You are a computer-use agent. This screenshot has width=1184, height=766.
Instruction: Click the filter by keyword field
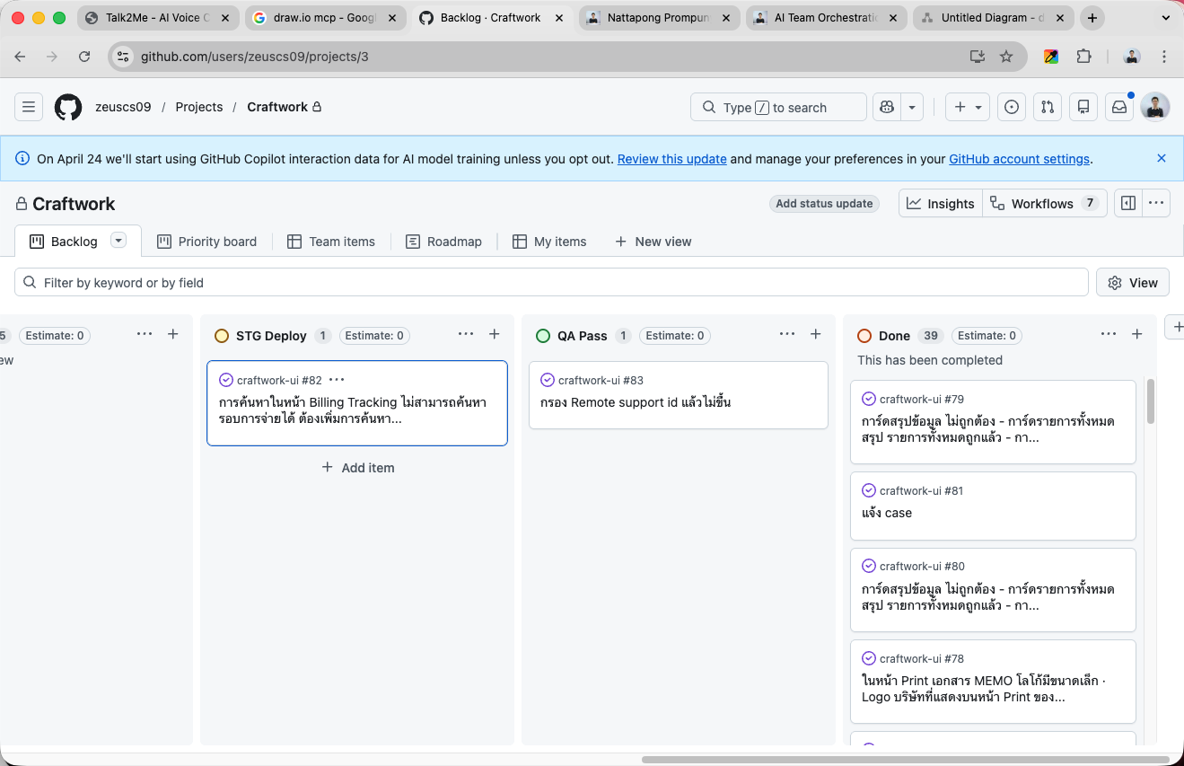359,282
